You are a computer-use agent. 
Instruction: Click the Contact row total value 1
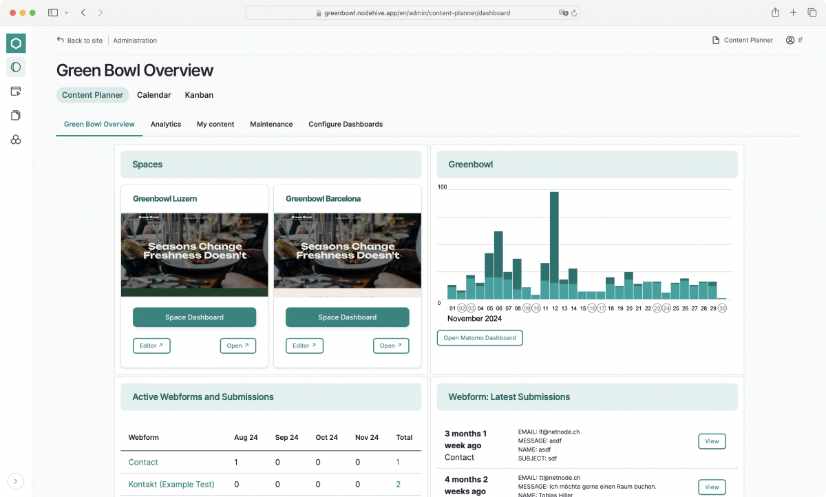[398, 463]
